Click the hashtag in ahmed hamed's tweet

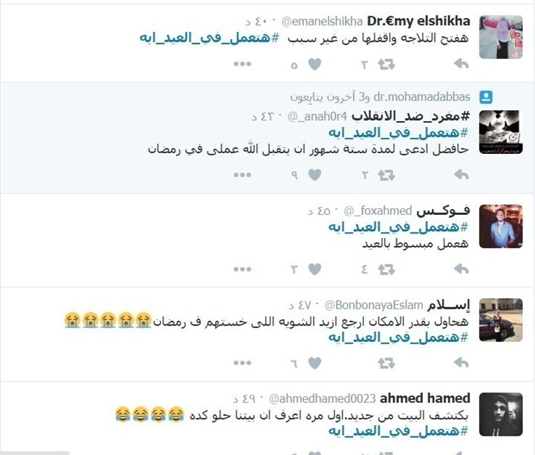(398, 431)
